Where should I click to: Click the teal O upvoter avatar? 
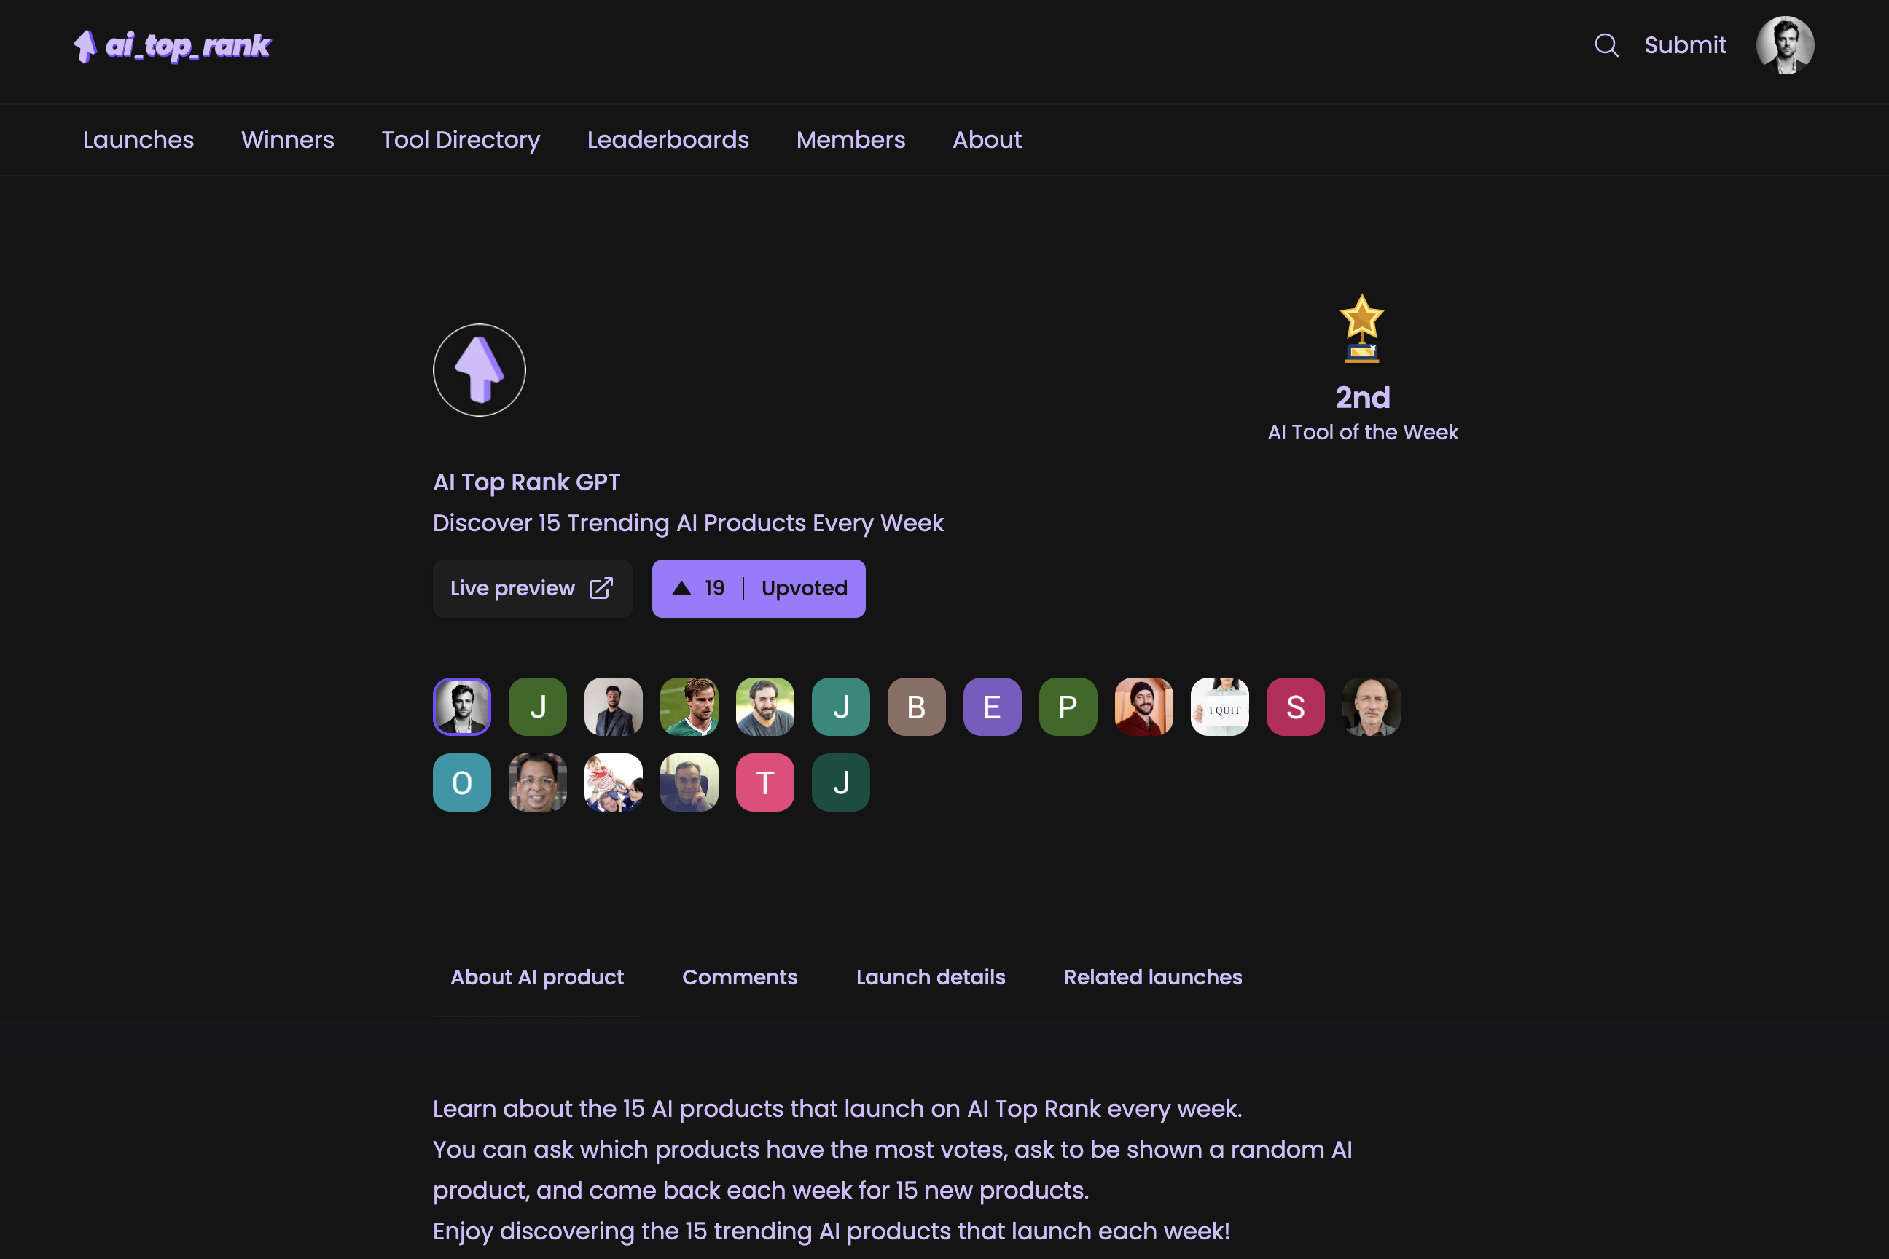[462, 782]
